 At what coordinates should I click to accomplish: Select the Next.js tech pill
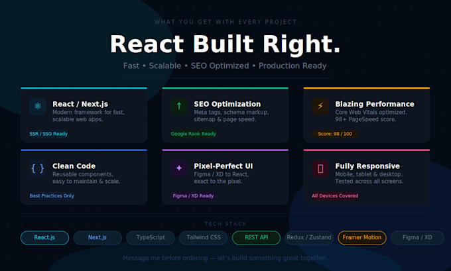(x=97, y=238)
